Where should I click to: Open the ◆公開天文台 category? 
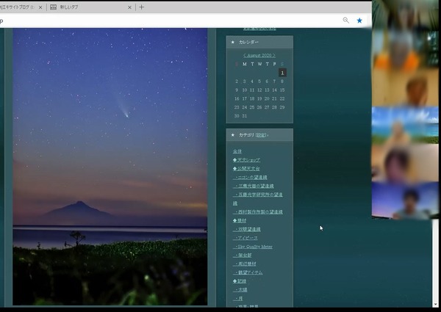point(246,169)
